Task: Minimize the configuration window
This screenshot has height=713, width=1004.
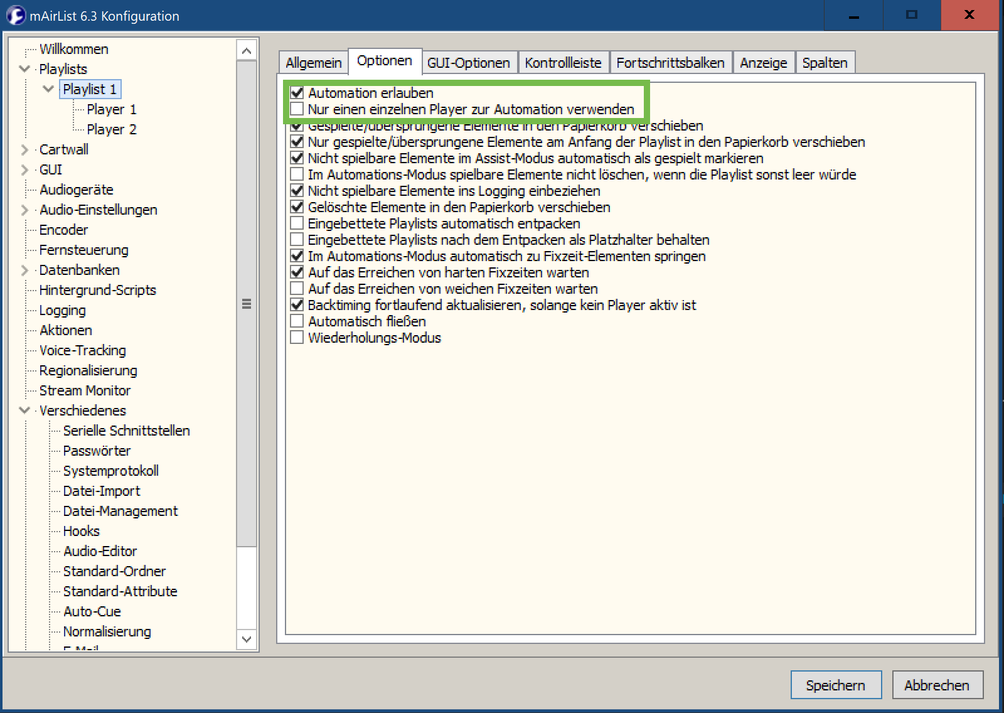Action: [854, 15]
